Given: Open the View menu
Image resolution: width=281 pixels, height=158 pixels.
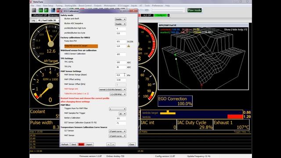Looking at the screenshot, I should [x=39, y=6].
